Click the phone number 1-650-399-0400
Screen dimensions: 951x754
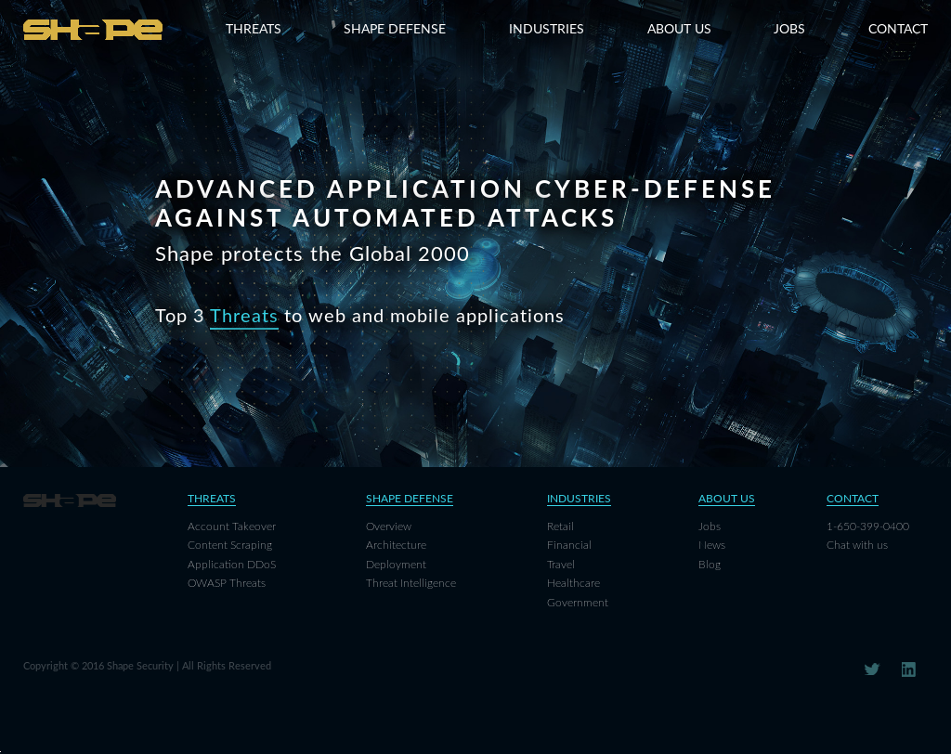point(867,526)
